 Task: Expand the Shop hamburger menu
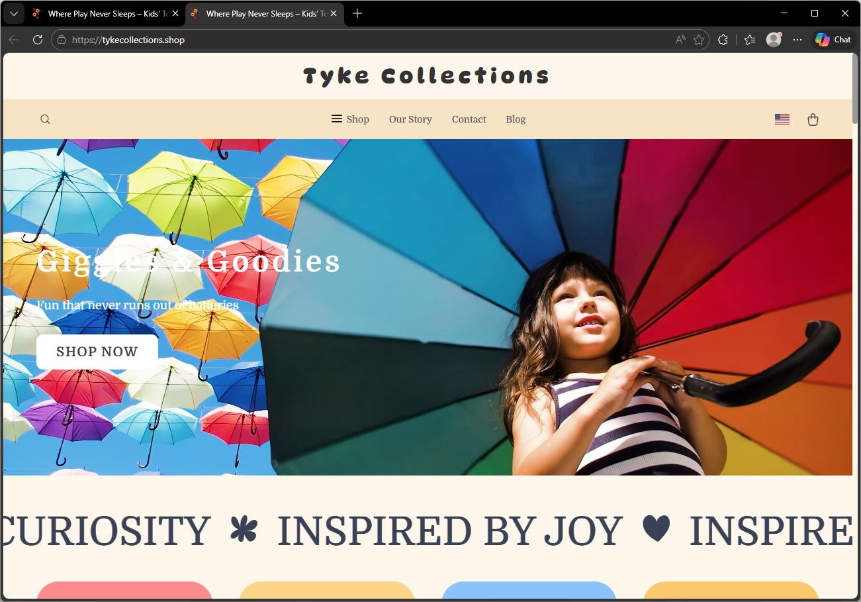click(350, 119)
